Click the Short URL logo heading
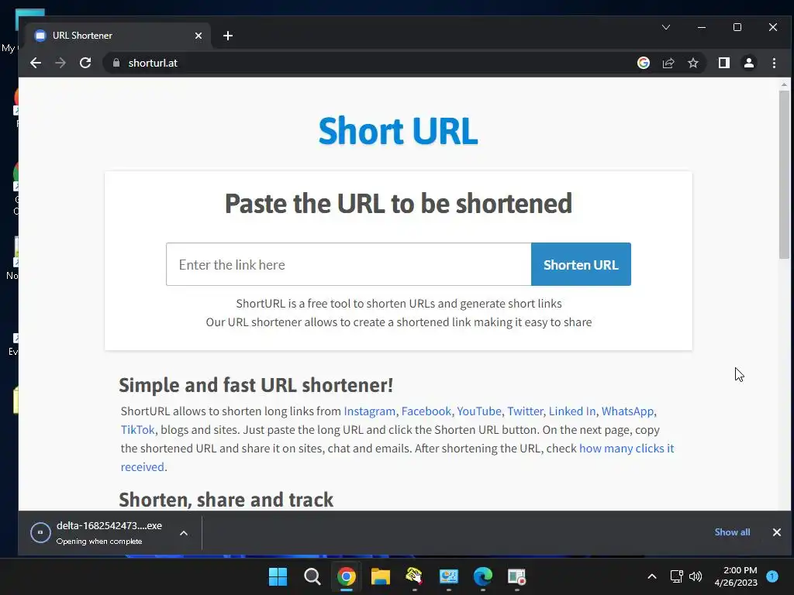This screenshot has width=794, height=595. [398, 130]
